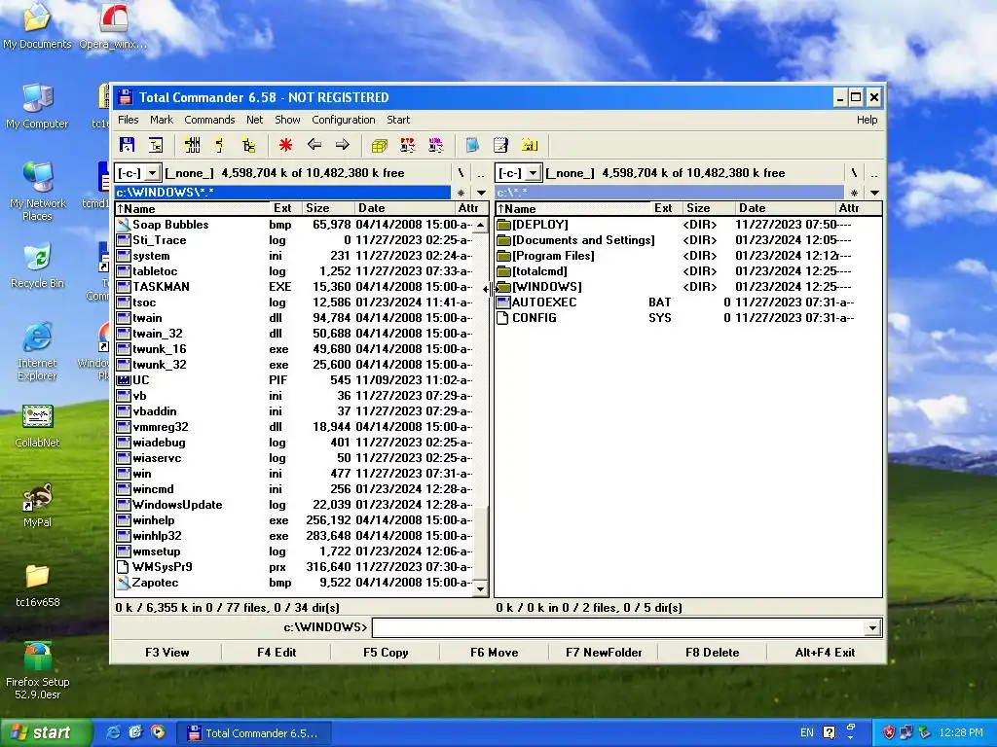
Task: Open the Recycle Bin desktop icon
Action: [x=38, y=266]
